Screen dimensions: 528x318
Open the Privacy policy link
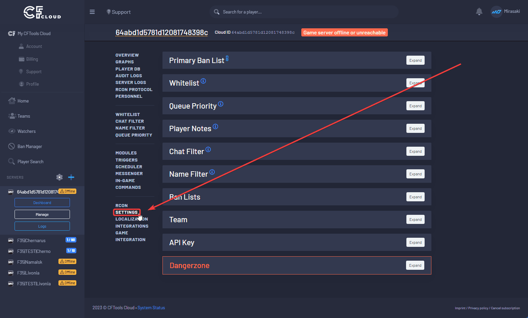(x=478, y=308)
